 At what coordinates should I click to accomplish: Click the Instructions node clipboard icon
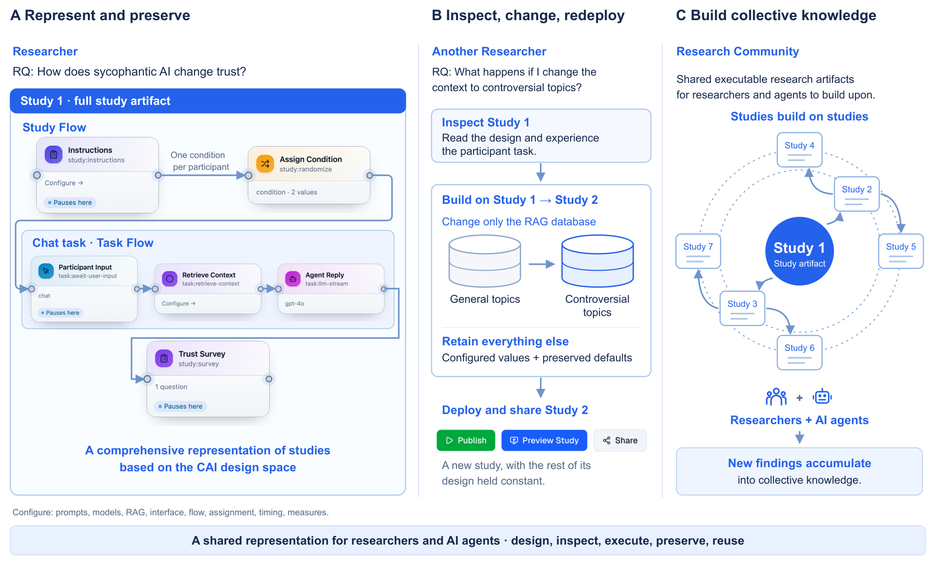[54, 155]
